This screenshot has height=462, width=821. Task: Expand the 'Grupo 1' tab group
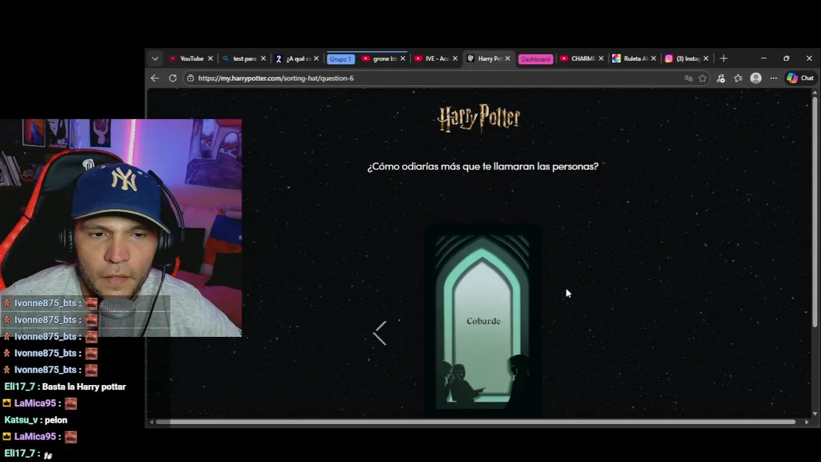tap(340, 59)
